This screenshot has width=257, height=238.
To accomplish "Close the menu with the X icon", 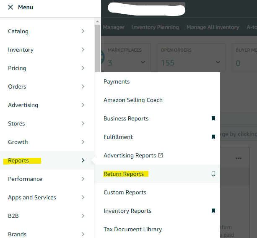I will point(10,7).
